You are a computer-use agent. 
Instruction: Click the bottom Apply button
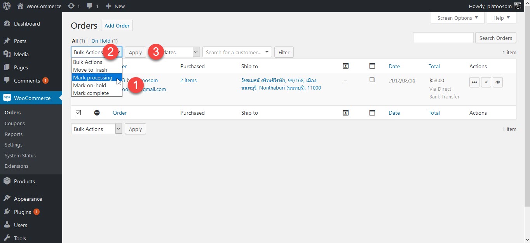pos(135,129)
